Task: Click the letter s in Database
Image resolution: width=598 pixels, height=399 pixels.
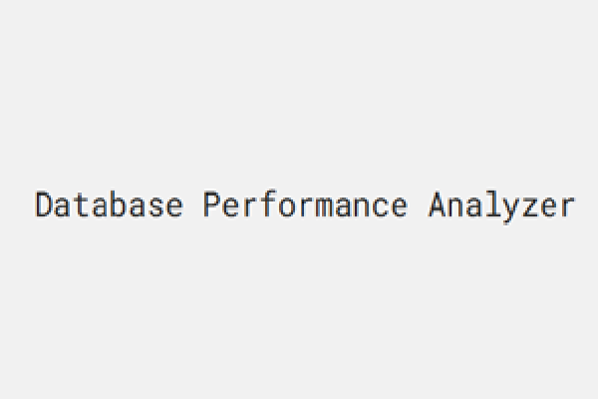Action: [156, 204]
